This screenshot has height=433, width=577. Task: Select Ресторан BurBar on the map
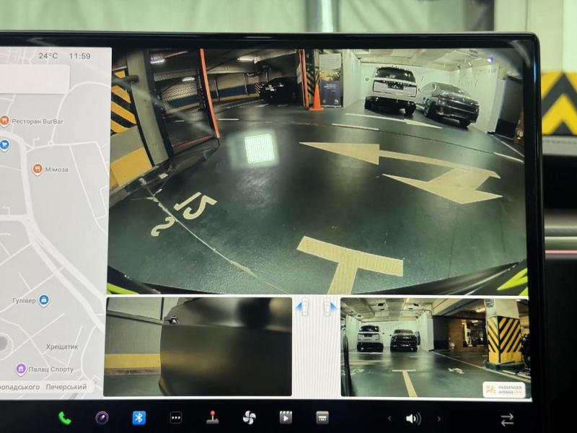[6, 119]
